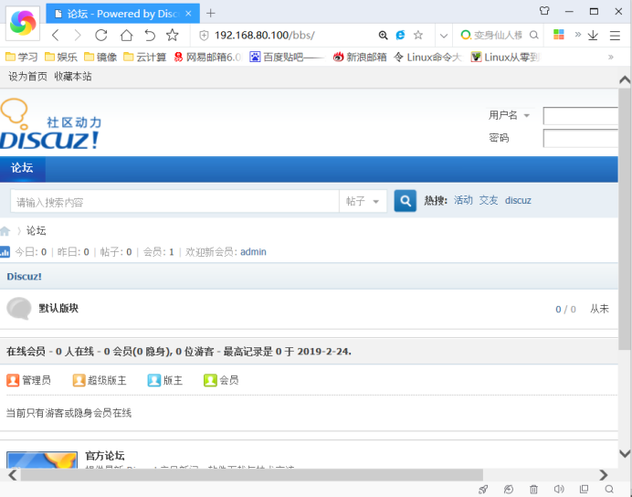632x497 pixels.
Task: Expand the address bar history dropdown
Action: (444, 36)
